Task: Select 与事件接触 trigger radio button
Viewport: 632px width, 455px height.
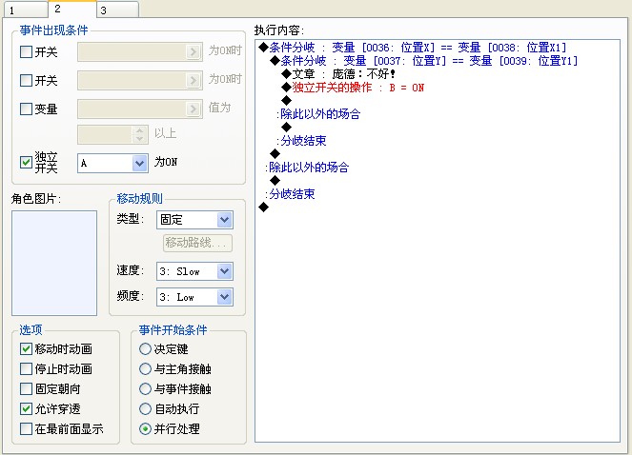Action: [145, 389]
